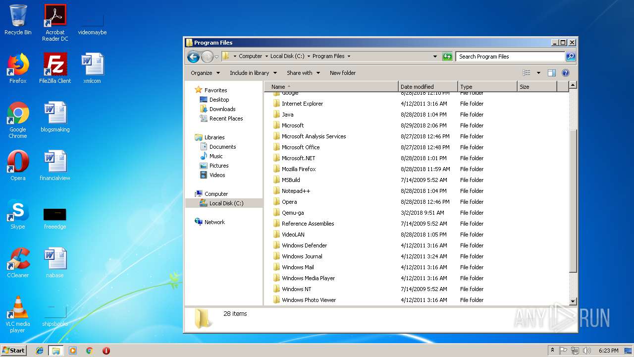The height and width of the screenshot is (357, 634).
Task: Launch Opera from the desktop
Action: pyautogui.click(x=18, y=166)
